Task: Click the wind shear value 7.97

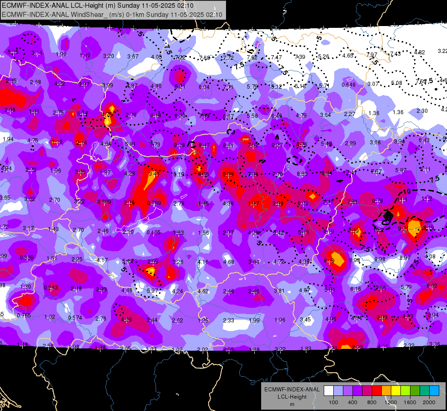Action: tap(372, 54)
